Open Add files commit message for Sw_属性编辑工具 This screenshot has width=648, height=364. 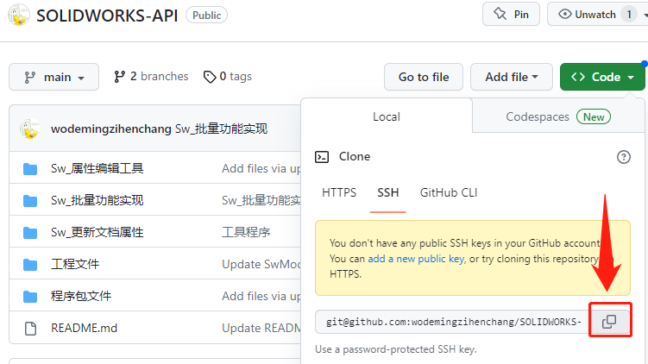click(261, 168)
